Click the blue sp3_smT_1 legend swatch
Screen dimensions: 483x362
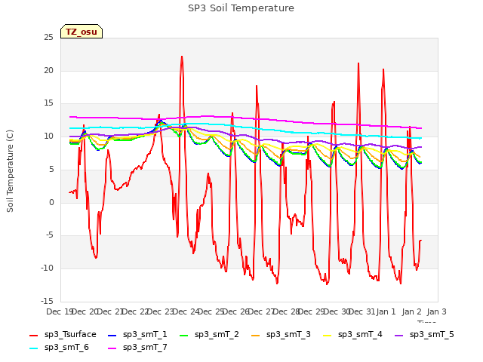[112, 335]
